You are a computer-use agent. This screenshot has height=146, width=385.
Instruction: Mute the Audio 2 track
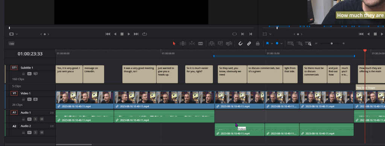[42, 132]
